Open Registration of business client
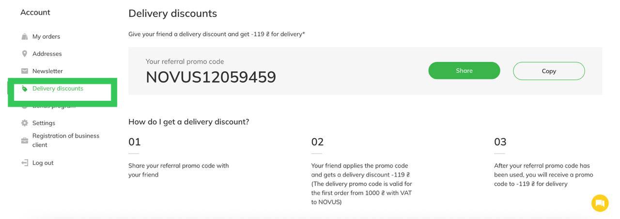Viewport: 620px width, 219px height. coord(65,141)
